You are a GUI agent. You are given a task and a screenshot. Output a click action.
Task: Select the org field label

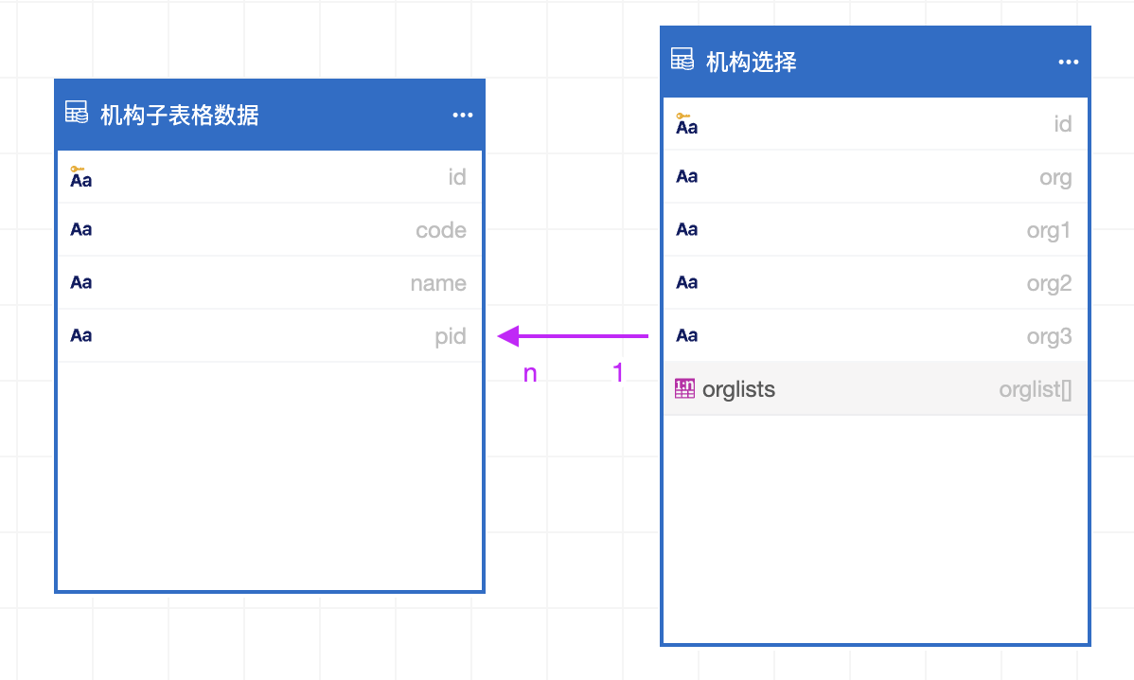click(x=1054, y=177)
